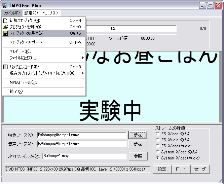Click the 設定 button at bottom

click(x=162, y=170)
